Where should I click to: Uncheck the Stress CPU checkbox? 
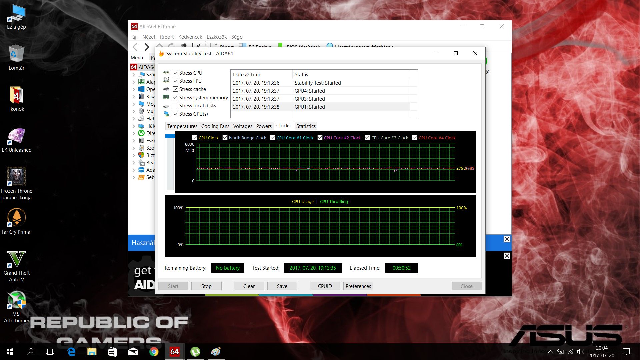175,73
